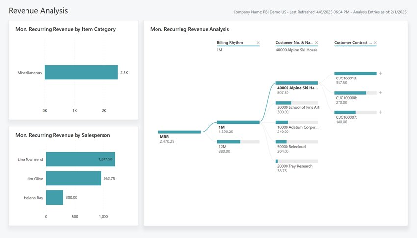Select the Miscellaneous bar in Item Category chart
The width and height of the screenshot is (417, 238).
click(81, 72)
